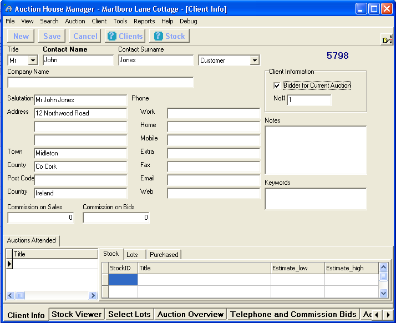Open the Title dropdown showing Mr

33,60
